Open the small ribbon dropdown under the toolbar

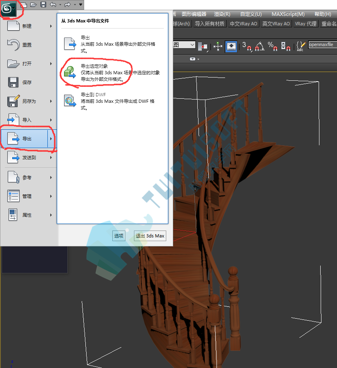tap(194, 59)
